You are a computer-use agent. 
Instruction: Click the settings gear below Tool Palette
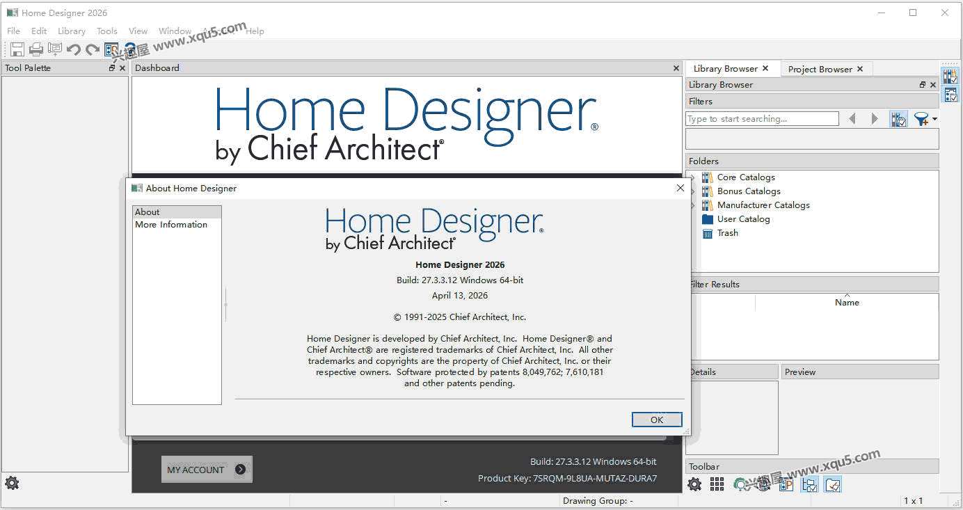pos(12,482)
